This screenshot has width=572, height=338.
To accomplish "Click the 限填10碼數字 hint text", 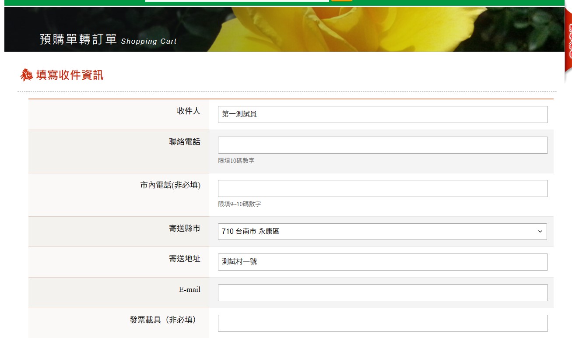I will (x=236, y=161).
